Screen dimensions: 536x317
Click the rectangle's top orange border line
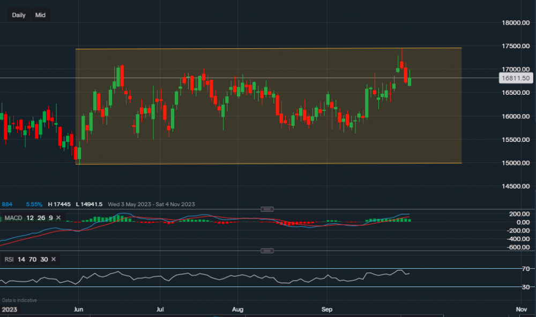tap(268, 49)
